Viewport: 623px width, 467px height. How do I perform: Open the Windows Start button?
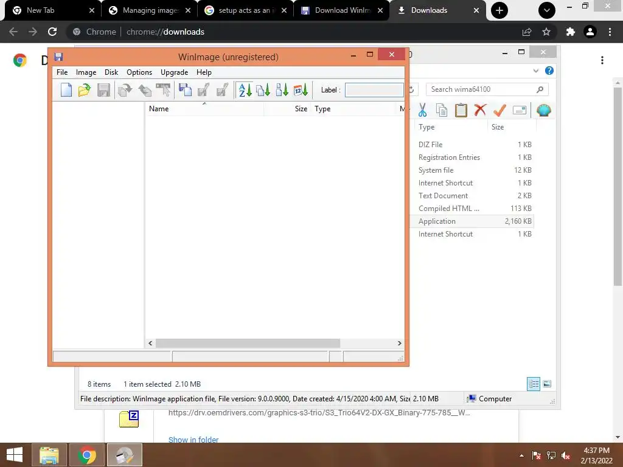click(x=15, y=455)
